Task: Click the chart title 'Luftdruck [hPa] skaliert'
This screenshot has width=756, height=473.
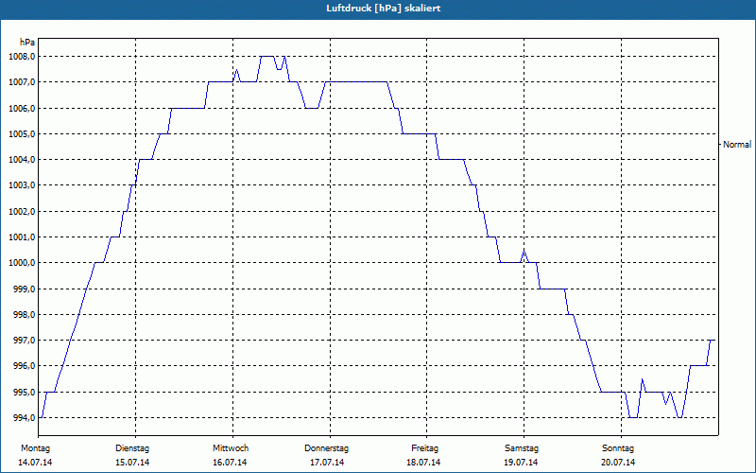Action: click(x=383, y=9)
